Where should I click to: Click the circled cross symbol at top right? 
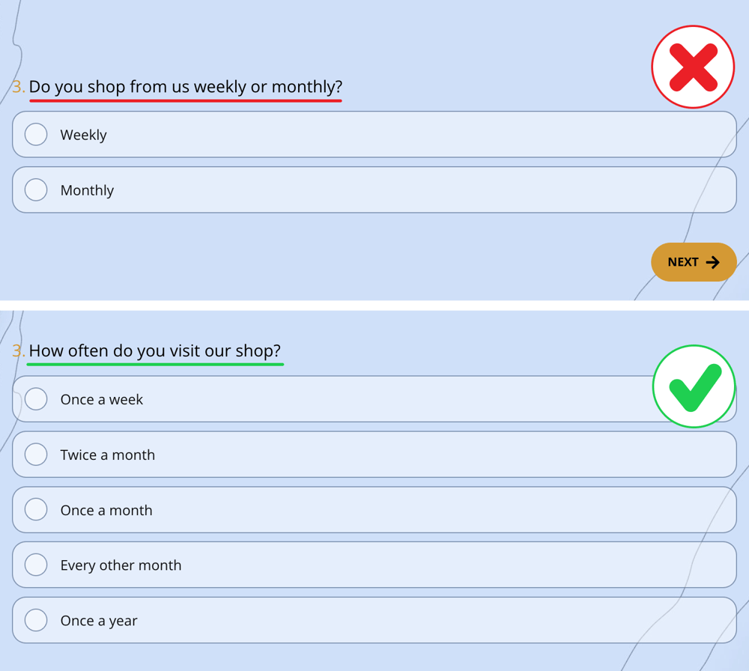click(693, 66)
